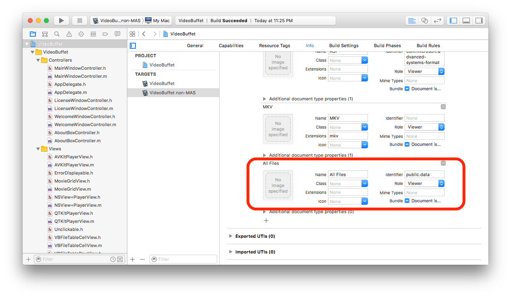Switch to the Capabilities tab
511x297 pixels.
pos(231,46)
